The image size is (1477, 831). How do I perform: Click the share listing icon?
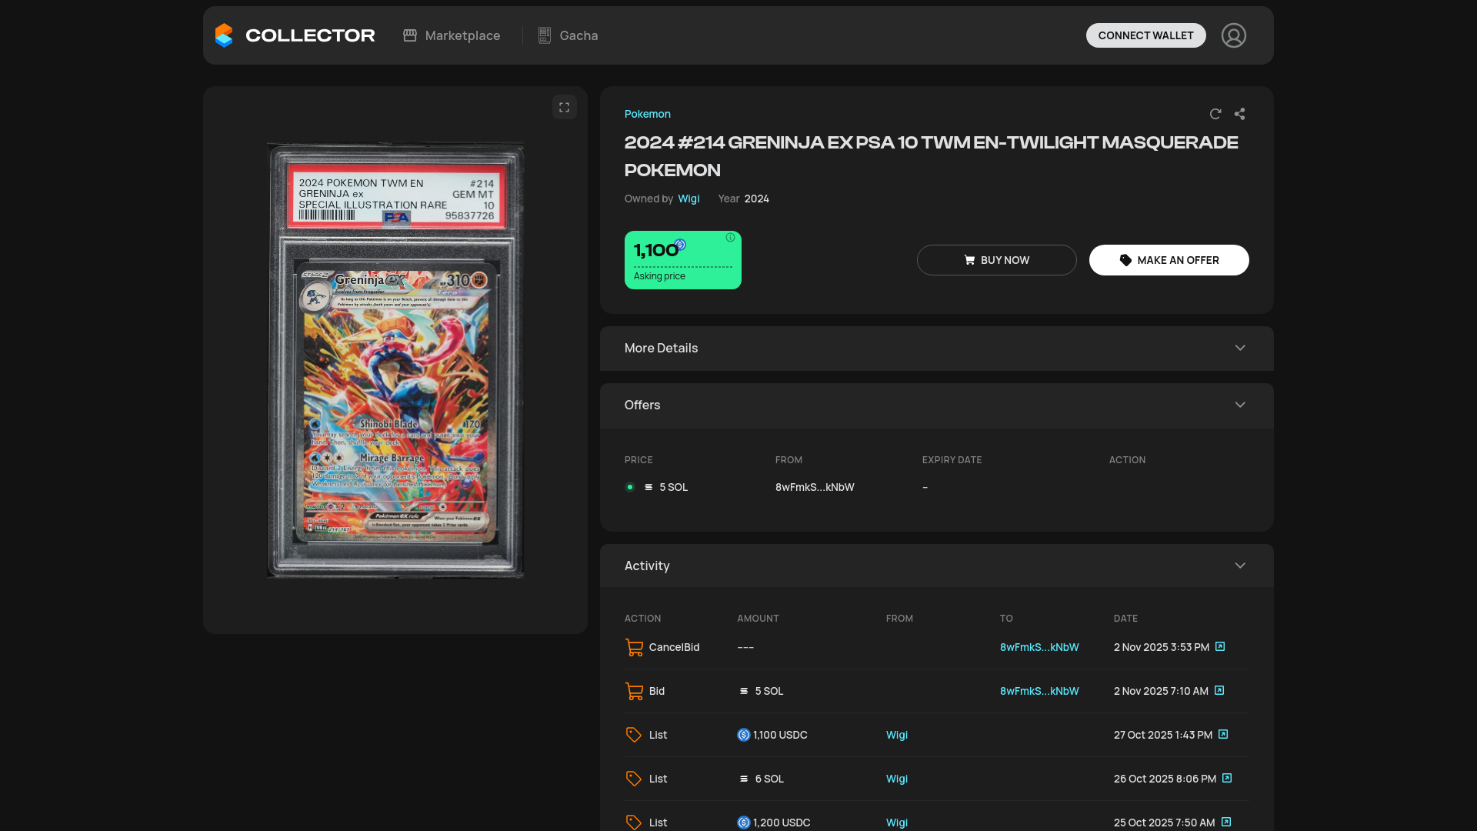[1240, 114]
